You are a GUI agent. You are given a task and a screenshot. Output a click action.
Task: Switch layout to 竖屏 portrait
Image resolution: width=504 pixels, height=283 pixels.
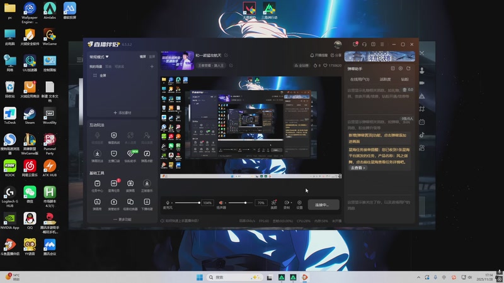coord(152,57)
